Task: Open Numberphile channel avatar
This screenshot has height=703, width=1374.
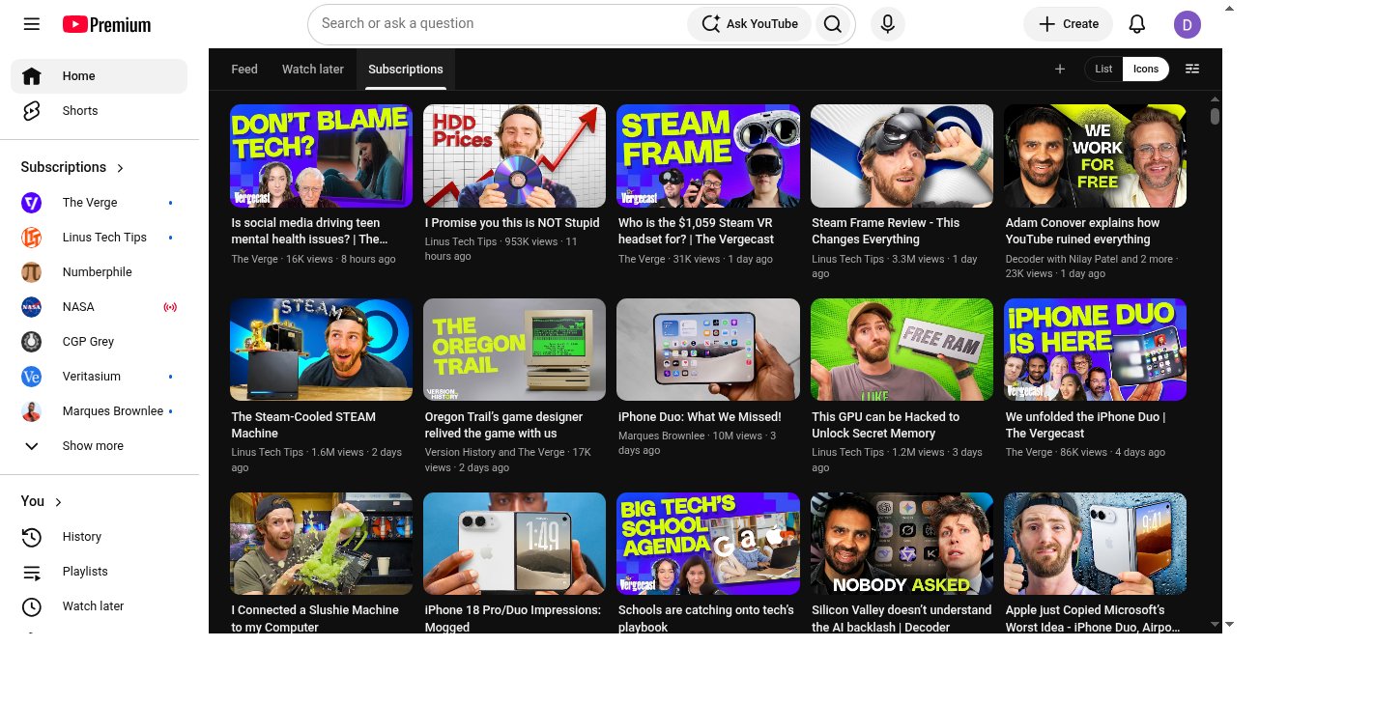Action: point(32,272)
